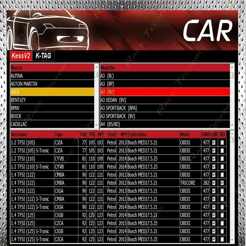Pick BMW in the brand list
This screenshot has width=246, height=246.
click(x=52, y=108)
